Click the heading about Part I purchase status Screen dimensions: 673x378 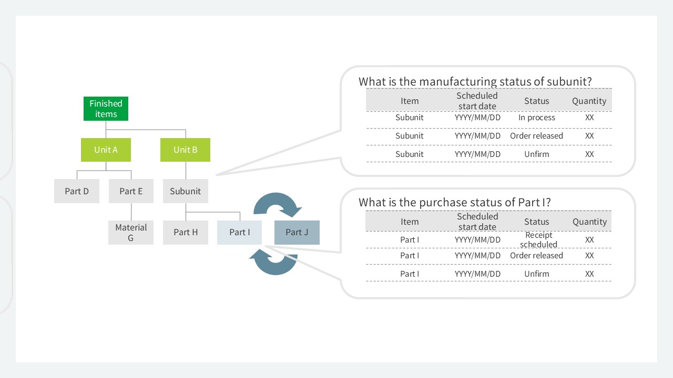(454, 202)
